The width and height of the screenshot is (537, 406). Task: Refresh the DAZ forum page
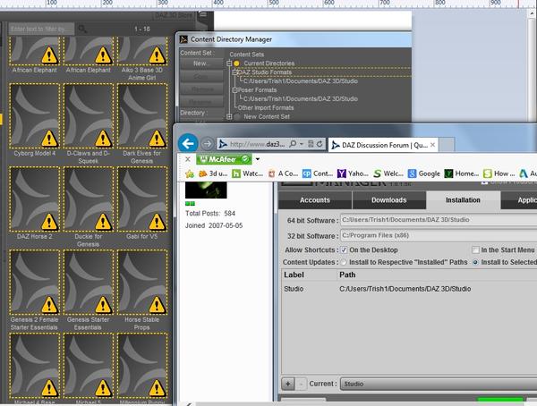pos(320,144)
